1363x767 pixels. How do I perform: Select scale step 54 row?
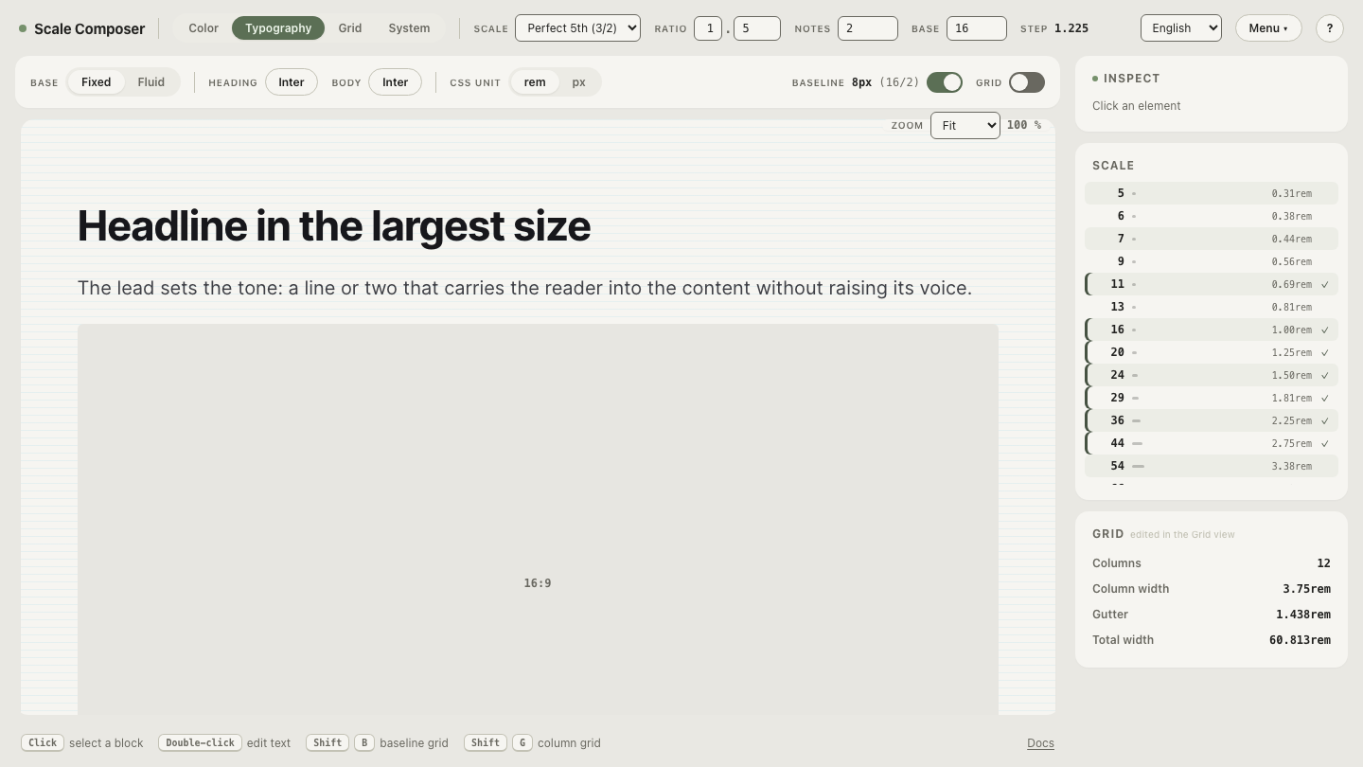pos(1212,466)
